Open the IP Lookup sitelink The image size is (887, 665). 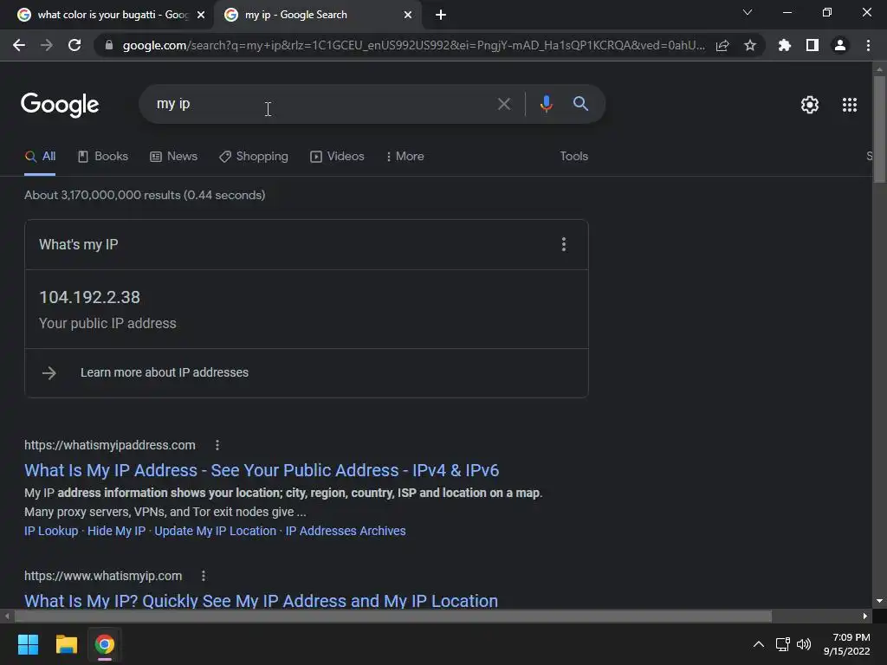[x=51, y=531]
